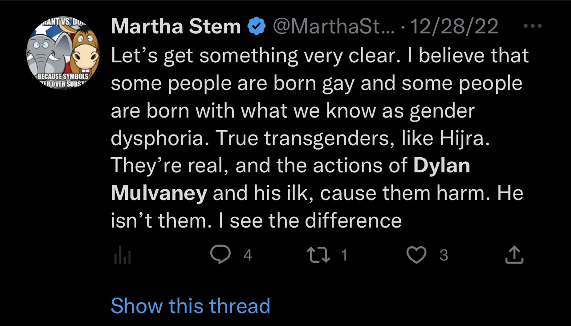Click the bold word Mulvaney

(x=159, y=193)
